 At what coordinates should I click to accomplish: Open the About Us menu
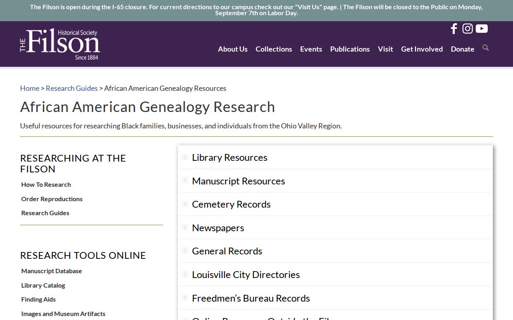233,49
